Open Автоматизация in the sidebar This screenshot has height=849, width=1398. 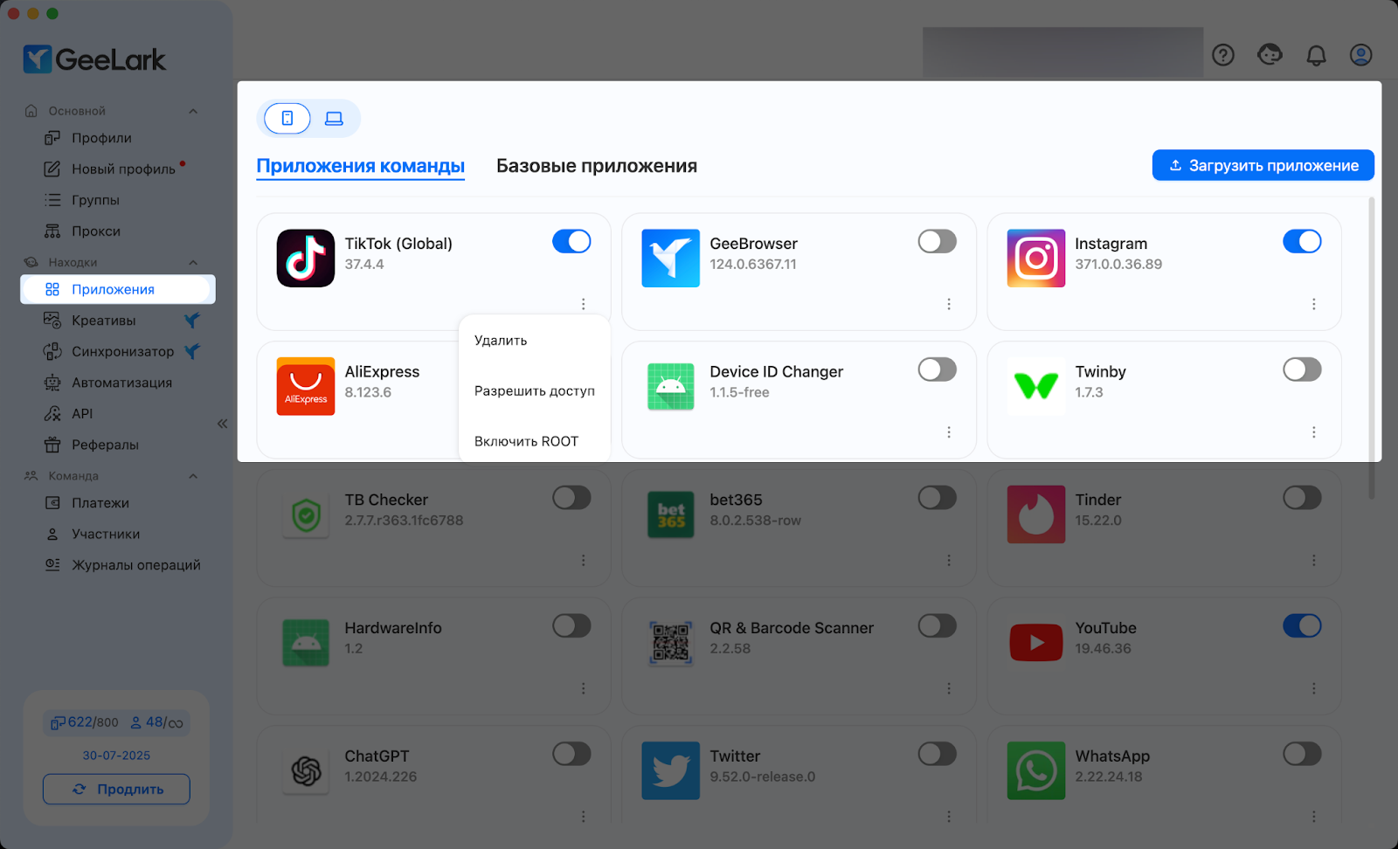(x=121, y=383)
